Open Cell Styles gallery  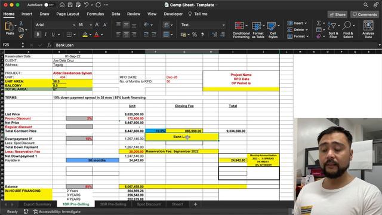click(x=273, y=30)
